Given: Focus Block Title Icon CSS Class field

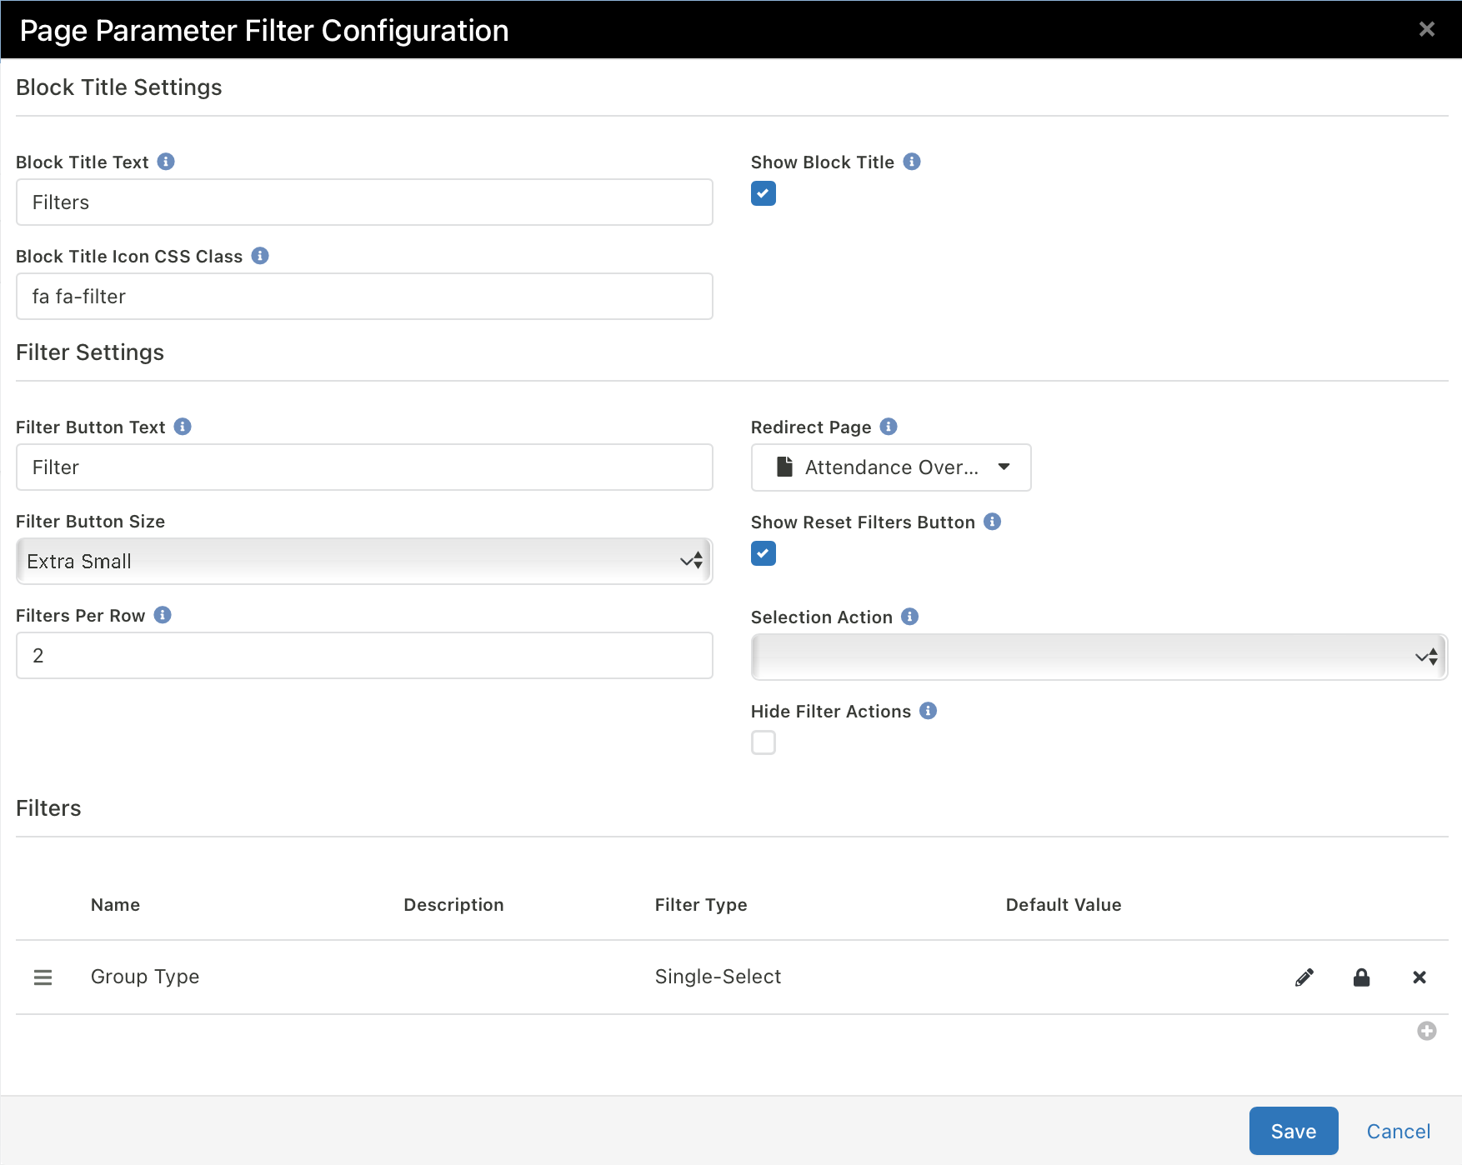Looking at the screenshot, I should pos(364,296).
